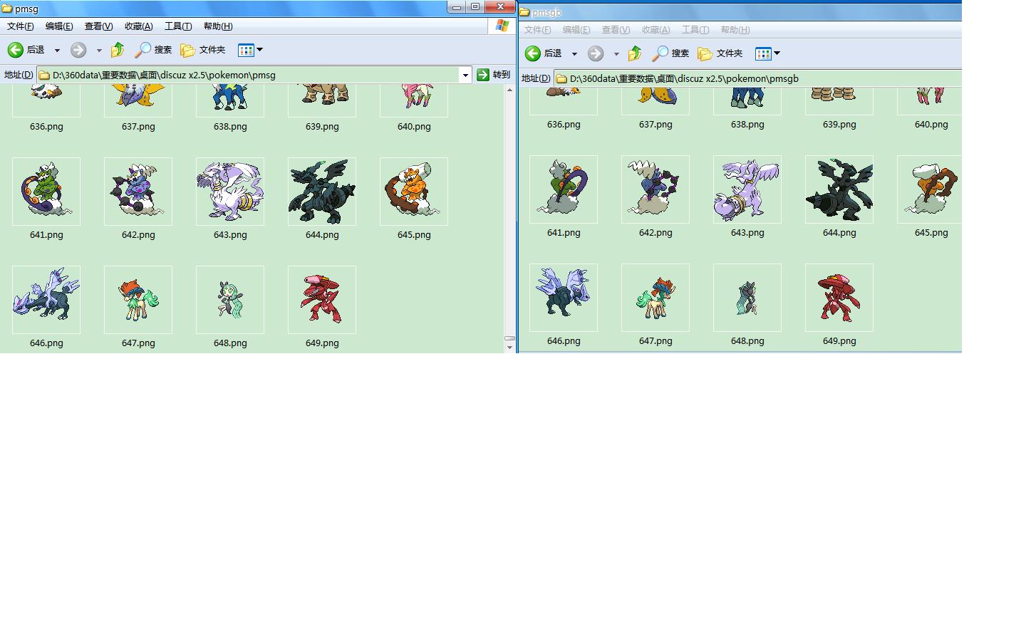Screen dimensions: 1026x641
Task: Open 编辑(E) menu in pmsg window
Action: click(x=59, y=26)
